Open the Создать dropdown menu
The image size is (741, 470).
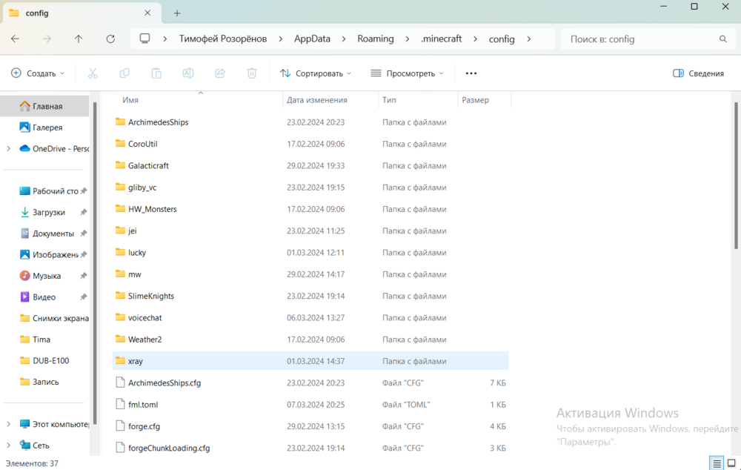(38, 73)
